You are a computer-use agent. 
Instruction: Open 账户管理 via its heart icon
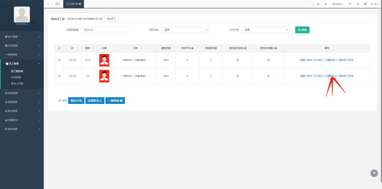click(6, 37)
